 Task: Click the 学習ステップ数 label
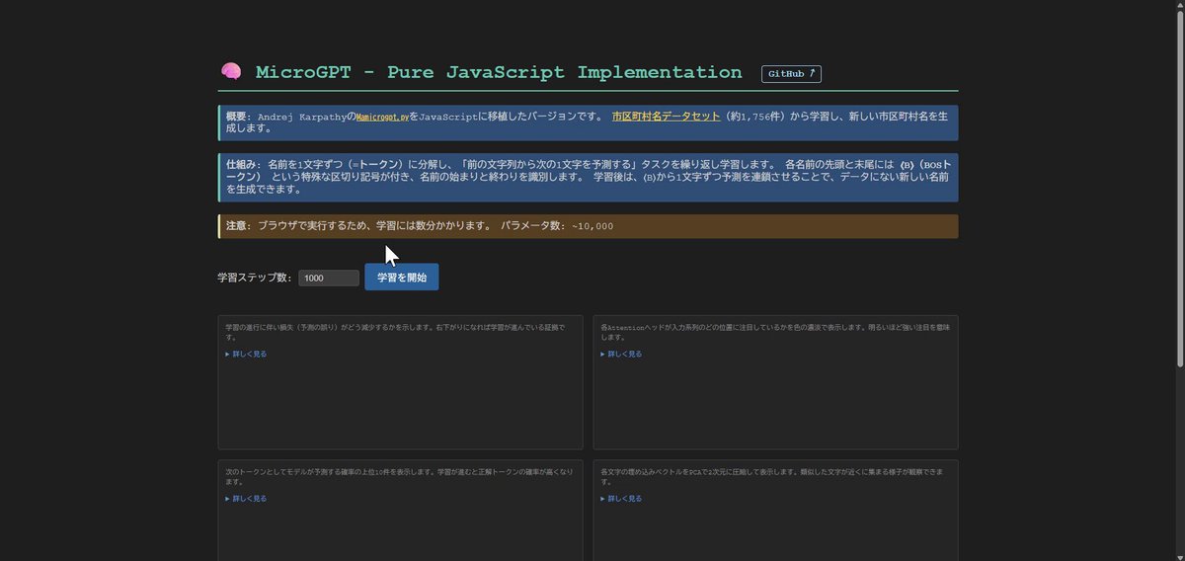(255, 279)
